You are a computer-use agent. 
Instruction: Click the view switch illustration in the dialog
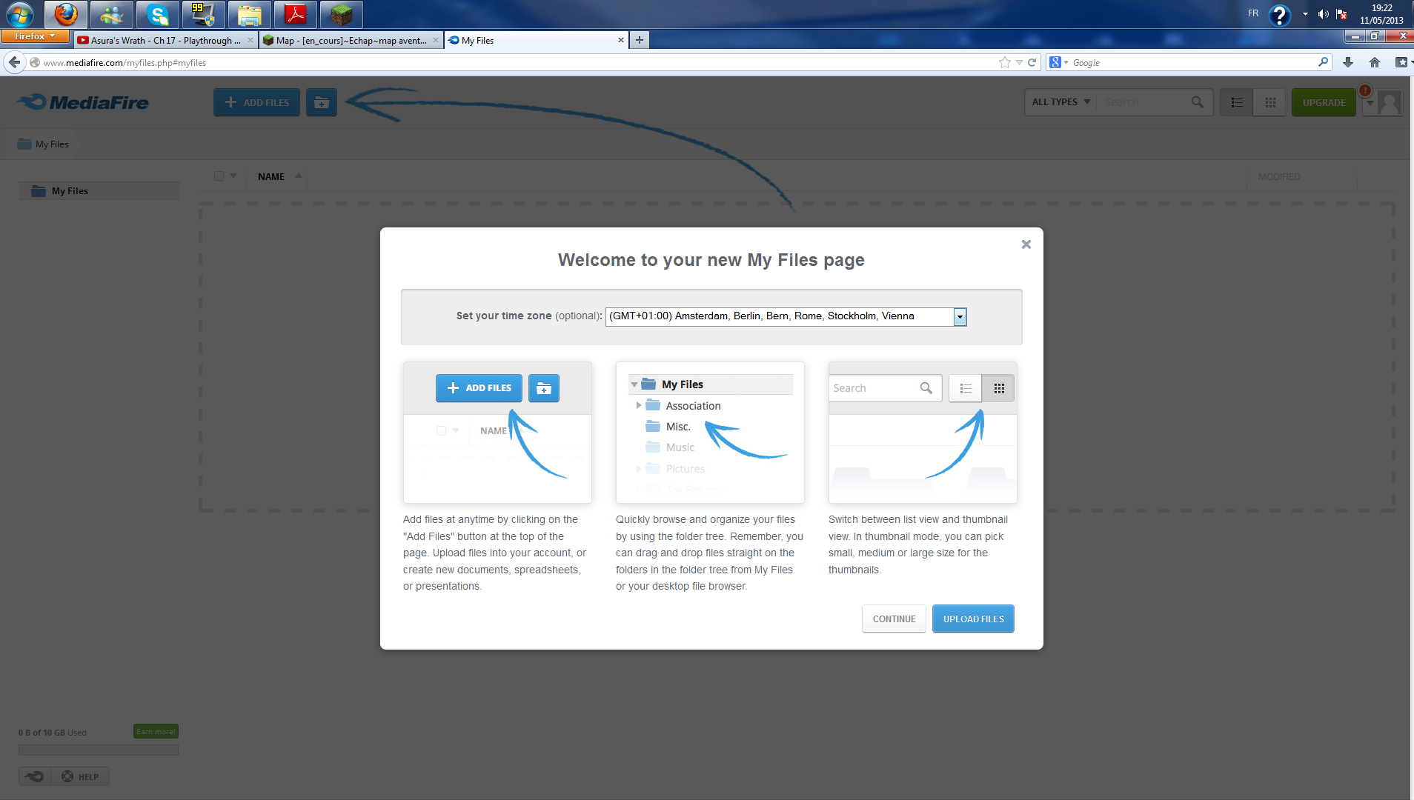coord(923,433)
